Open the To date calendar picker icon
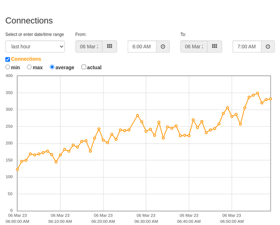Viewport: 280px width, 225px height. [x=214, y=46]
